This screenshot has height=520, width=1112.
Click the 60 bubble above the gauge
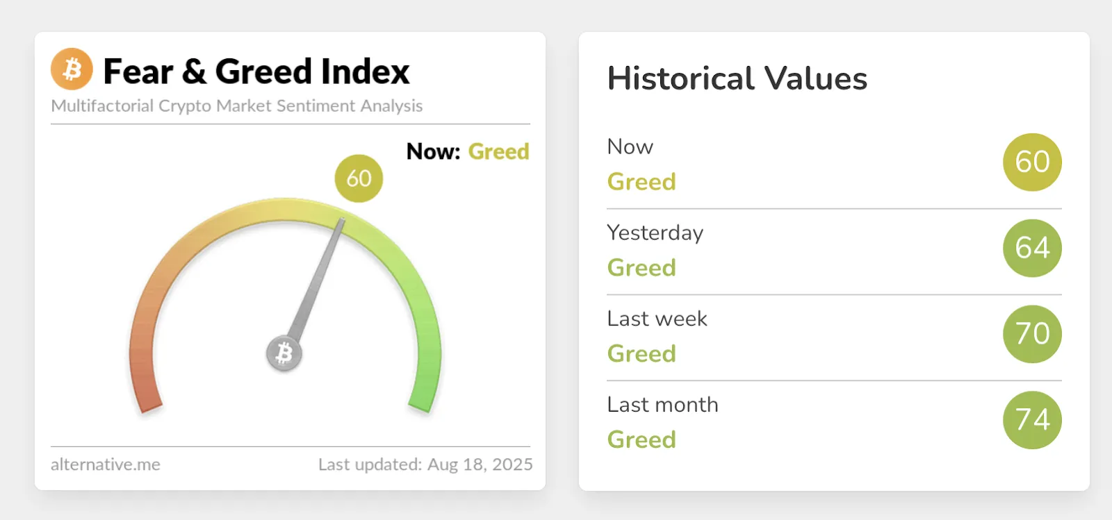pos(359,178)
